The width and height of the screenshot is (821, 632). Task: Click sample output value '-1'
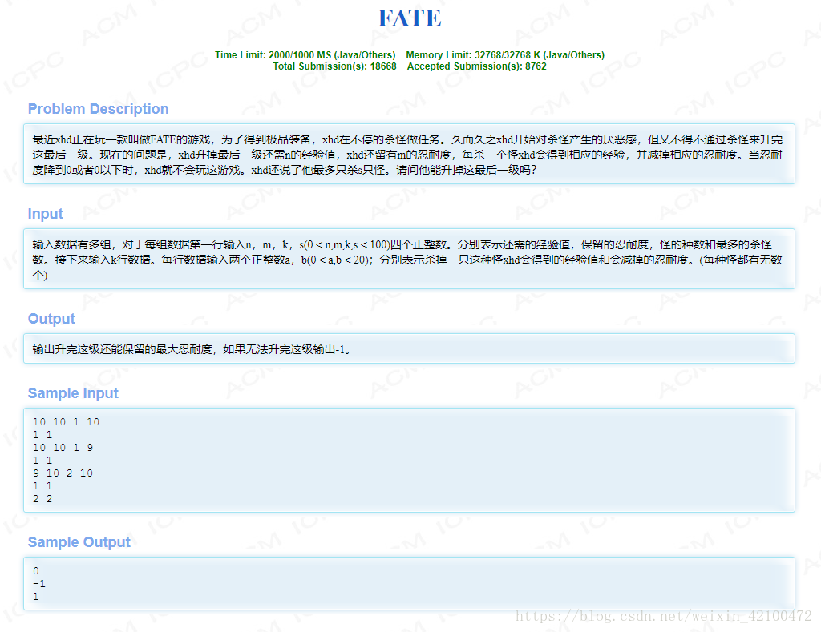point(39,584)
